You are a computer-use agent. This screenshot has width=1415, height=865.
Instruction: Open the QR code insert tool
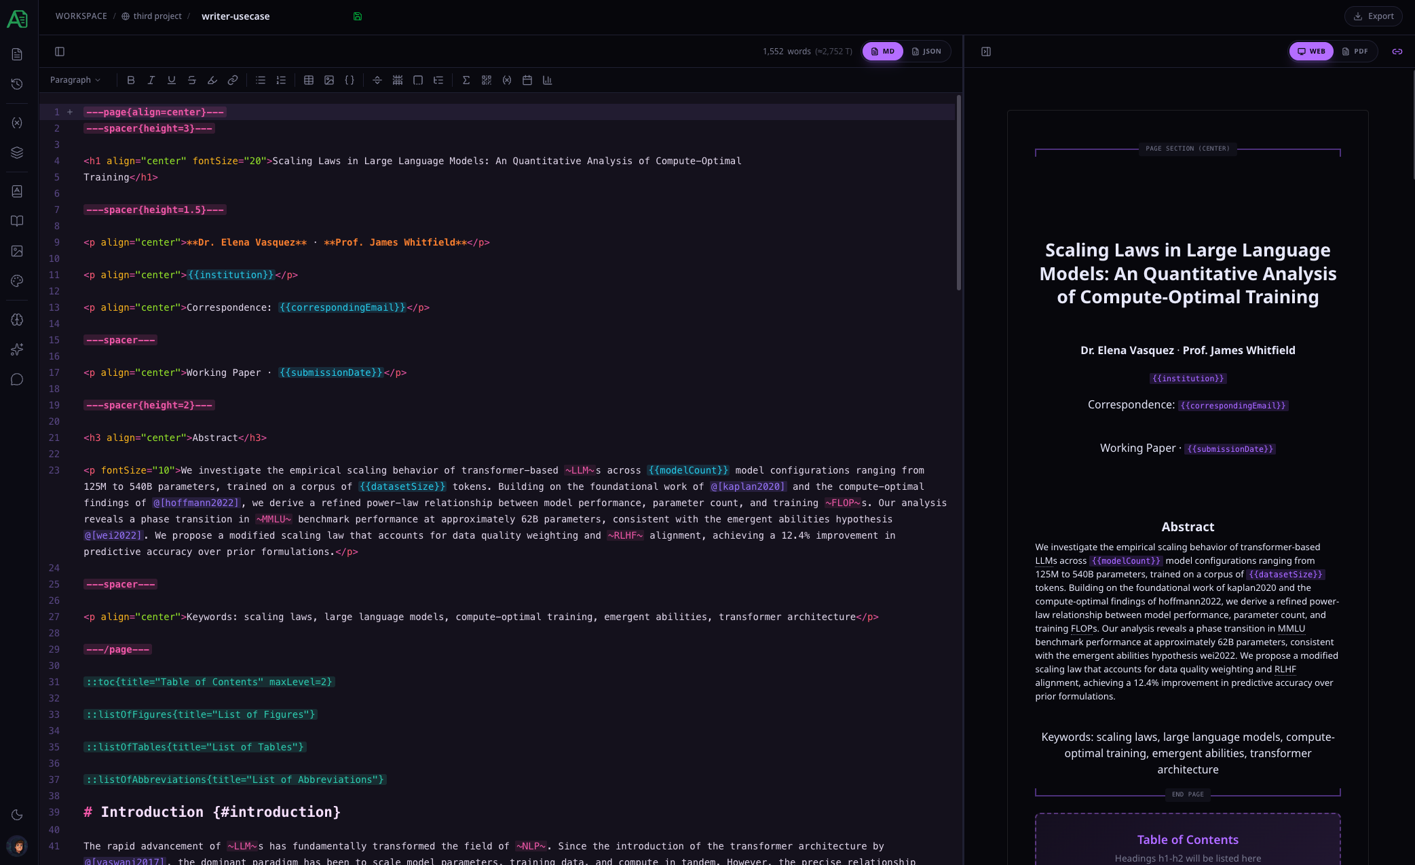click(x=487, y=80)
